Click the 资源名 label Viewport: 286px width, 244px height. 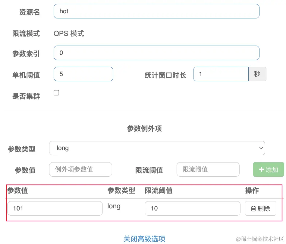point(30,12)
